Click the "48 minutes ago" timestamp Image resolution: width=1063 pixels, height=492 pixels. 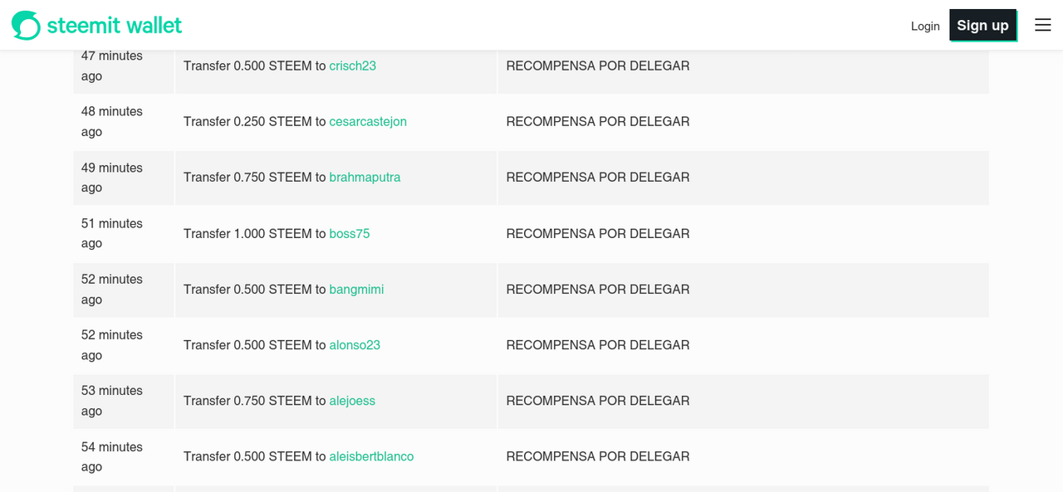[x=112, y=121]
